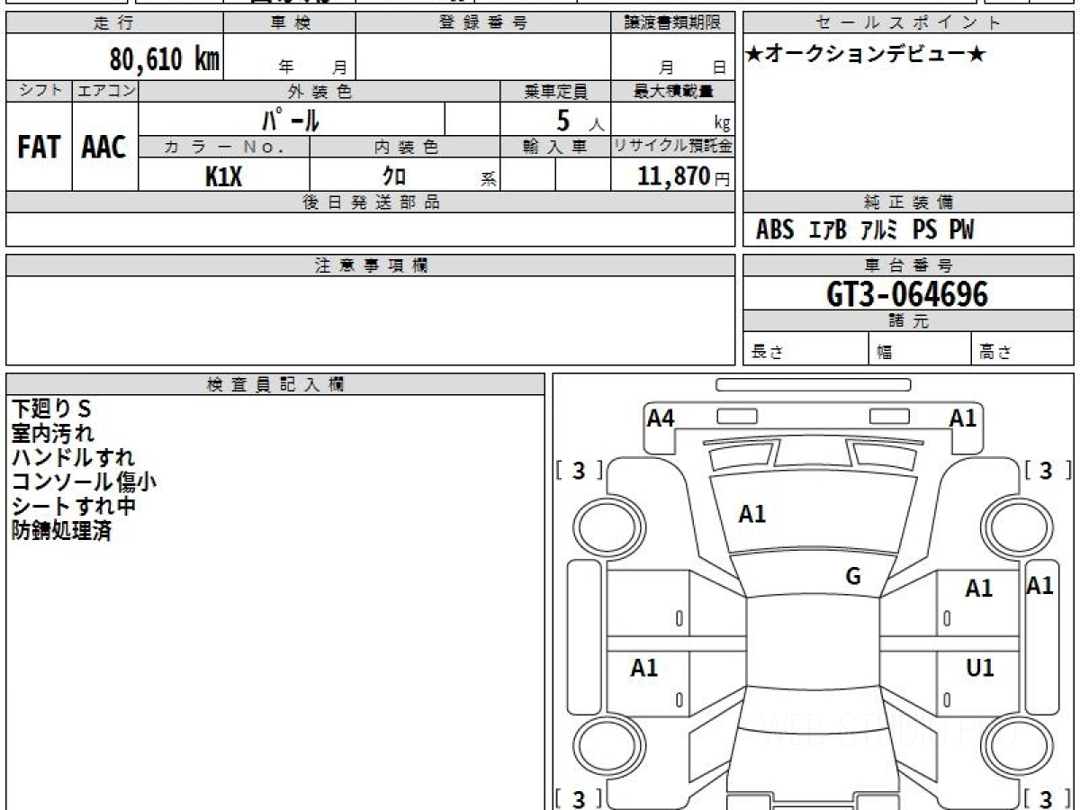Click the recycle deposit 11,870円
This screenshot has width=1080, height=810.
pyautogui.click(x=684, y=176)
